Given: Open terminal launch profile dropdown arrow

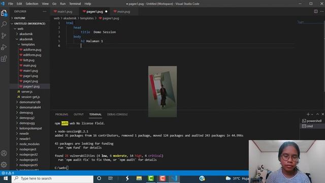Looking at the screenshot, I should (312, 114).
